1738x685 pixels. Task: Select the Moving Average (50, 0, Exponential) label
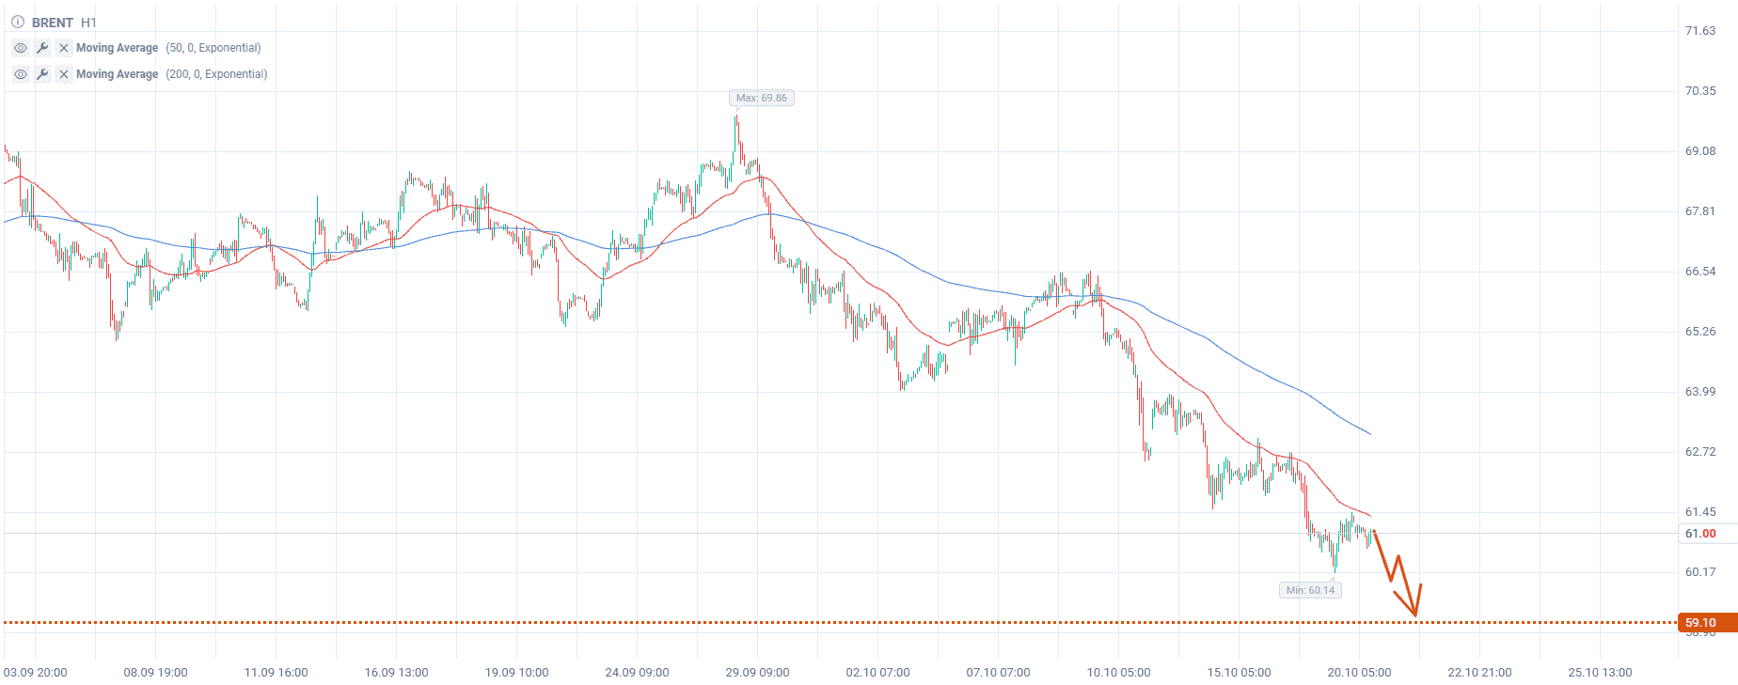pyautogui.click(x=168, y=48)
